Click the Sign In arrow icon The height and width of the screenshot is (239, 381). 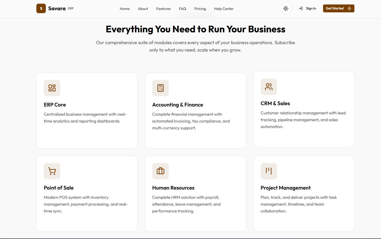[300, 8]
